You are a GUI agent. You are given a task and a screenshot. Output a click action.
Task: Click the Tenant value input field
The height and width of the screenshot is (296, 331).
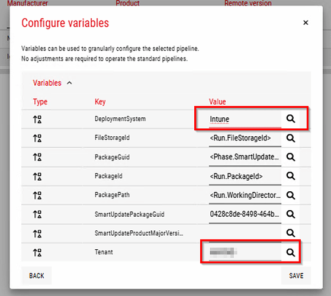point(245,252)
